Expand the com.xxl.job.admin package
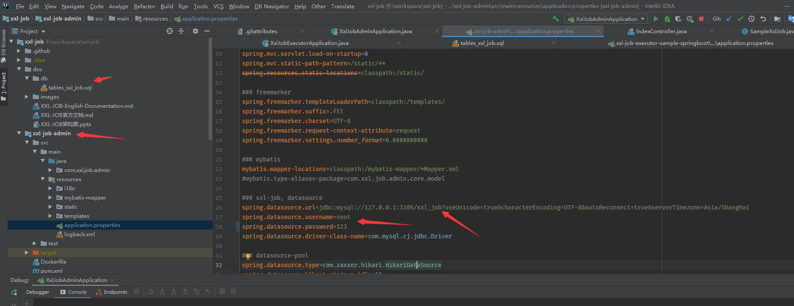 (x=50, y=170)
